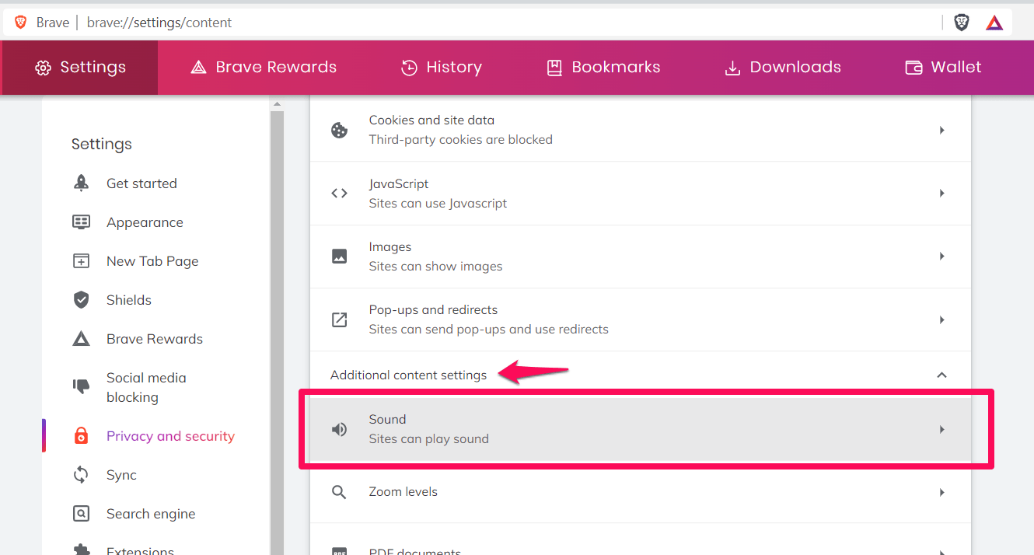Click the Brave Rewards triangle icon in address bar

click(x=994, y=23)
